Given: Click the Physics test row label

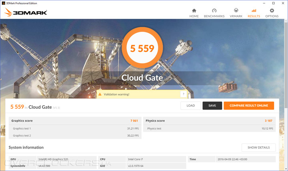Looking at the screenshot, I should [x=154, y=128].
